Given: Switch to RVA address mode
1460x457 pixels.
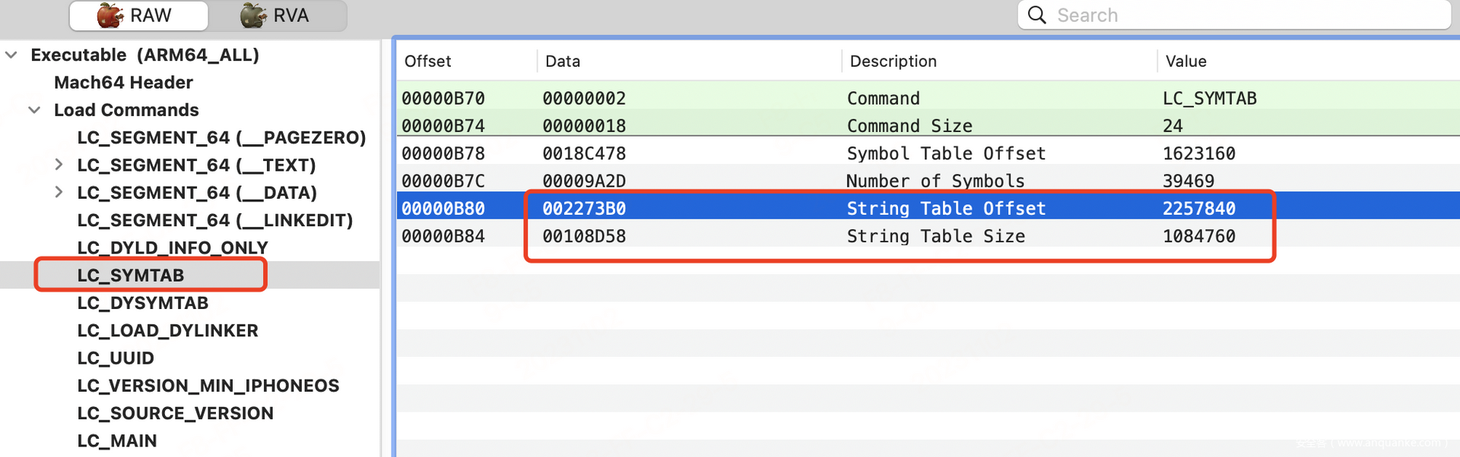Looking at the screenshot, I should [277, 15].
